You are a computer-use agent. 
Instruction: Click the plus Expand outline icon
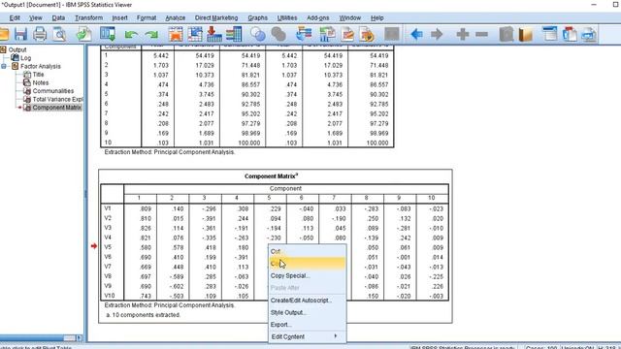pyautogui.click(x=462, y=35)
